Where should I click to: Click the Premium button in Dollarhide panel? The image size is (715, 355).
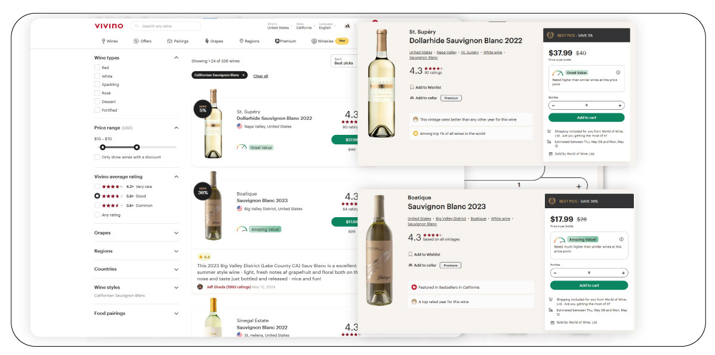click(x=451, y=98)
